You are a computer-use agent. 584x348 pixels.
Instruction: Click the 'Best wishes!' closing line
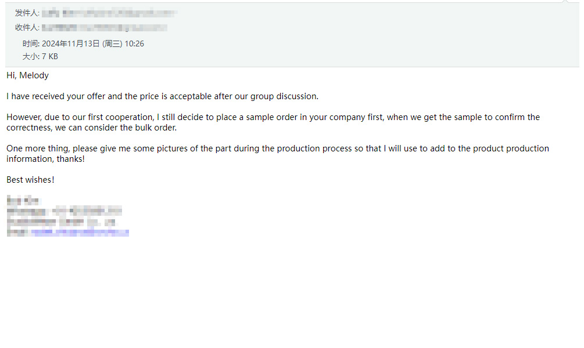(x=30, y=180)
